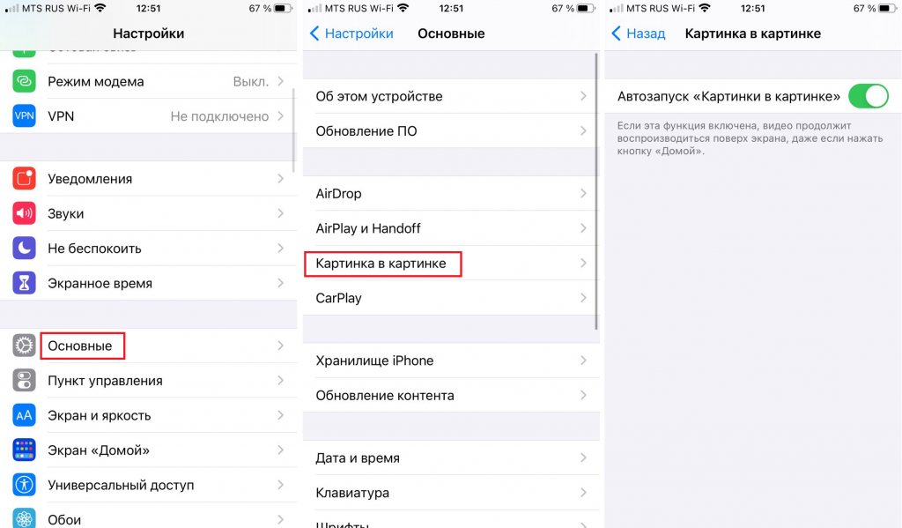Screen dimensions: 902x528
Task: Open the Основные gear icon
Action: point(24,346)
